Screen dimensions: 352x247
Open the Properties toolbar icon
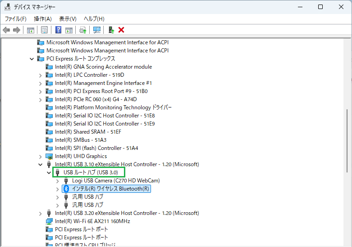pos(45,30)
